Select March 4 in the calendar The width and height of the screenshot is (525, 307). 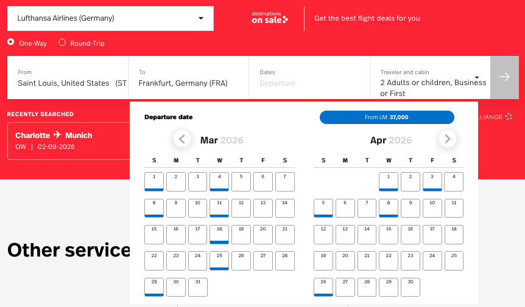click(x=219, y=181)
